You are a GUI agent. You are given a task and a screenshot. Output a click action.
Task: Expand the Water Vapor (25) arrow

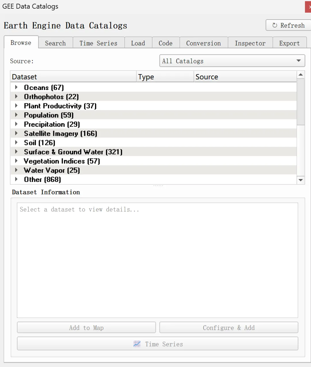[x=16, y=170]
